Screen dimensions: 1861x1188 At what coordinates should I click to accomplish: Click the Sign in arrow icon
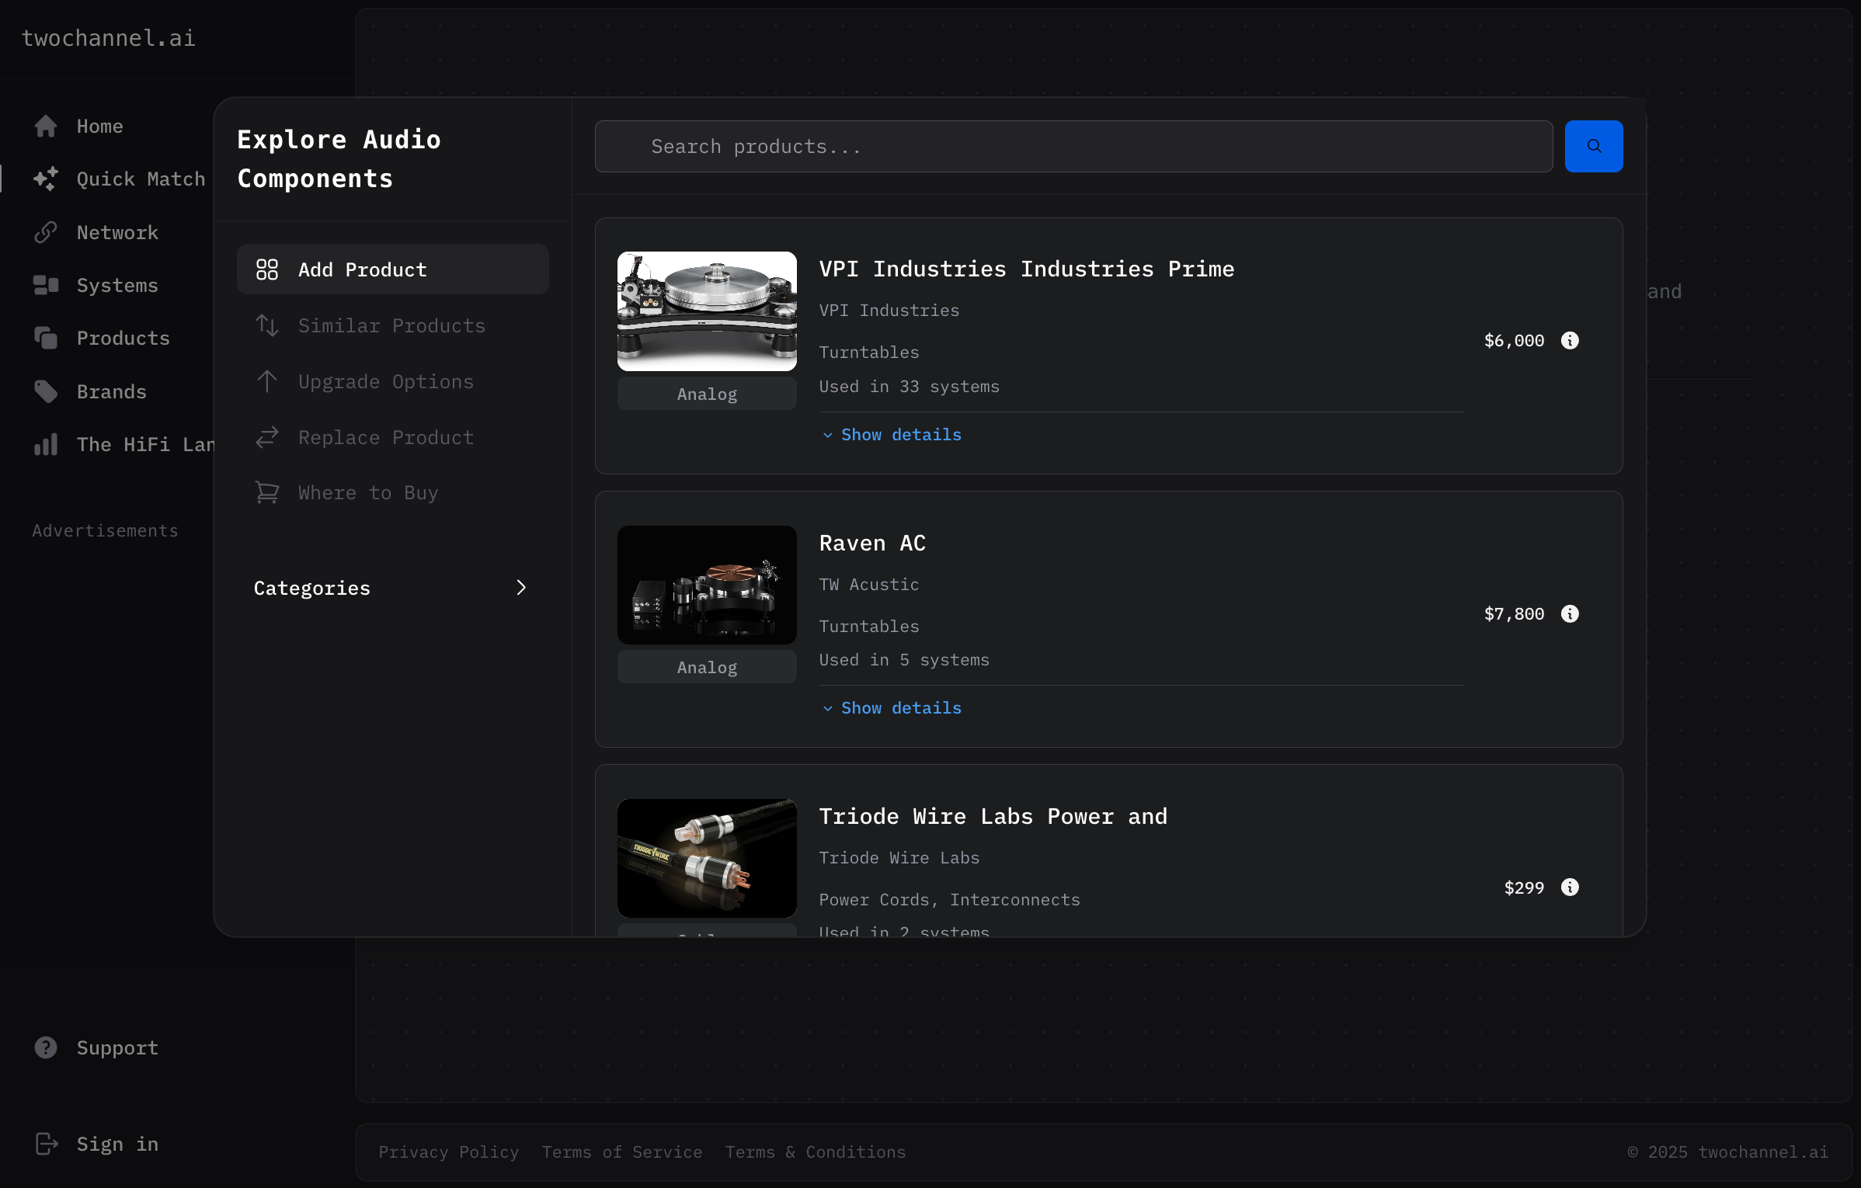click(x=46, y=1144)
